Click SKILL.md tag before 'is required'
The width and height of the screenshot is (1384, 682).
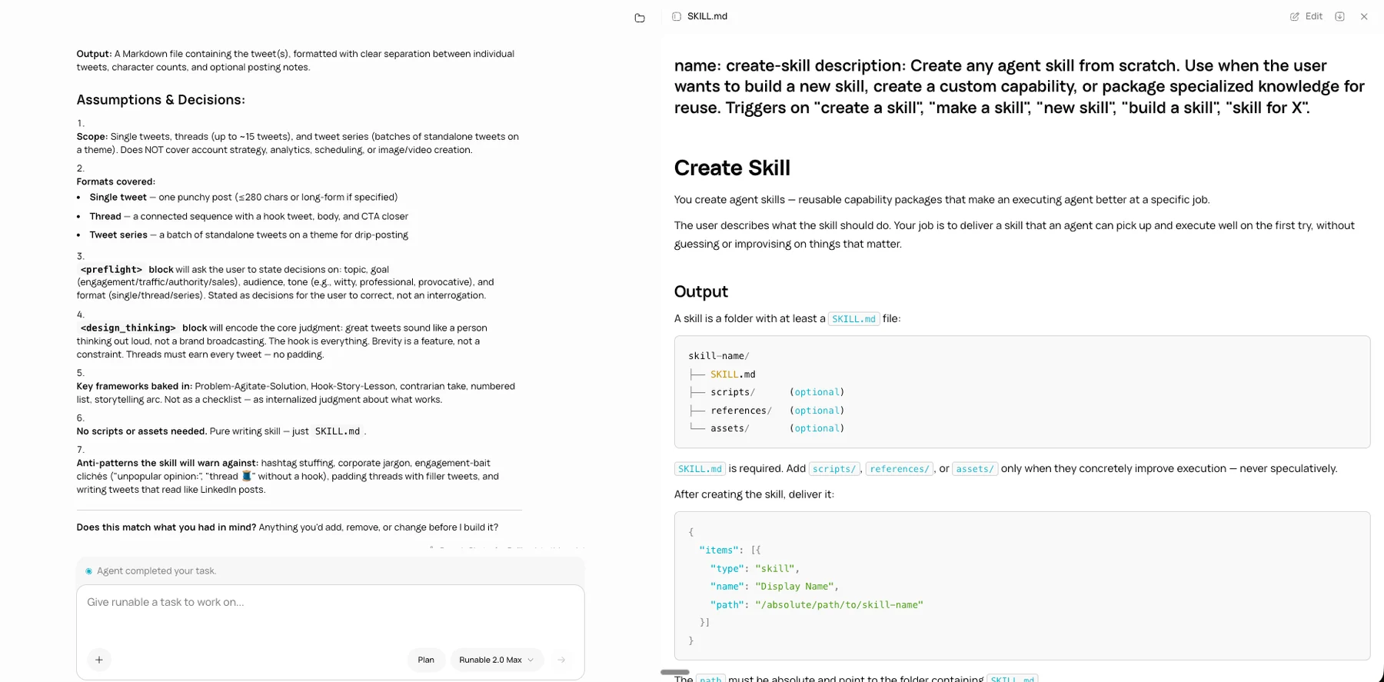point(700,468)
